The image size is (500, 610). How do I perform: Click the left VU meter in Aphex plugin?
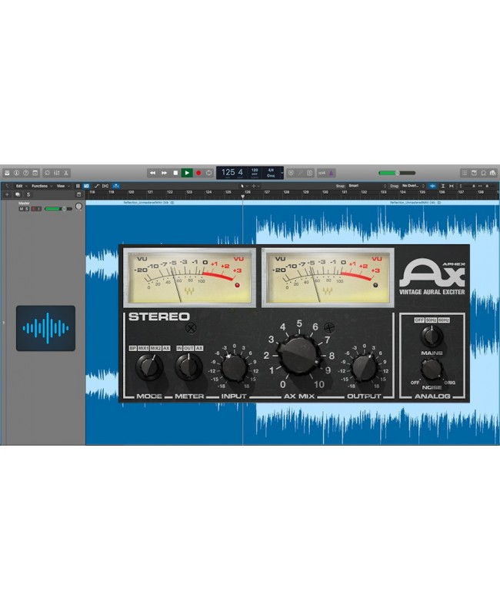[x=189, y=278]
